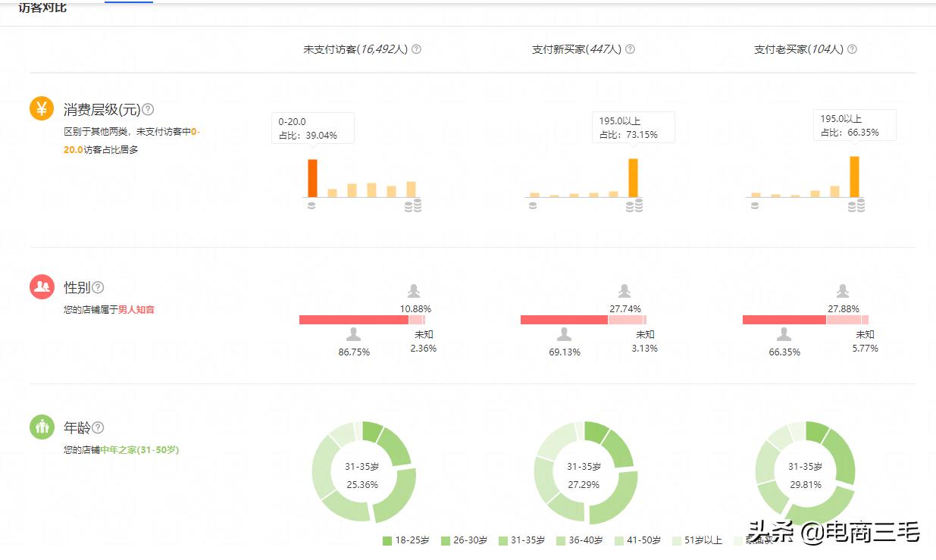Click red male segment in 支付老买家 gender bar
The width and height of the screenshot is (936, 560).
(784, 320)
